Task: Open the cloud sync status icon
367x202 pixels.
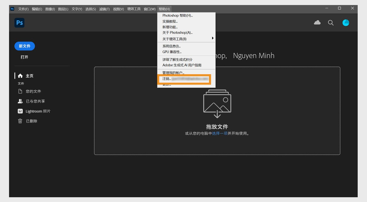Action: pyautogui.click(x=317, y=23)
